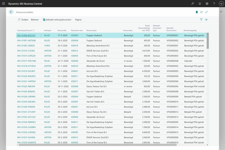Open invoice INV-01002-J0N6S5

tap(26, 46)
